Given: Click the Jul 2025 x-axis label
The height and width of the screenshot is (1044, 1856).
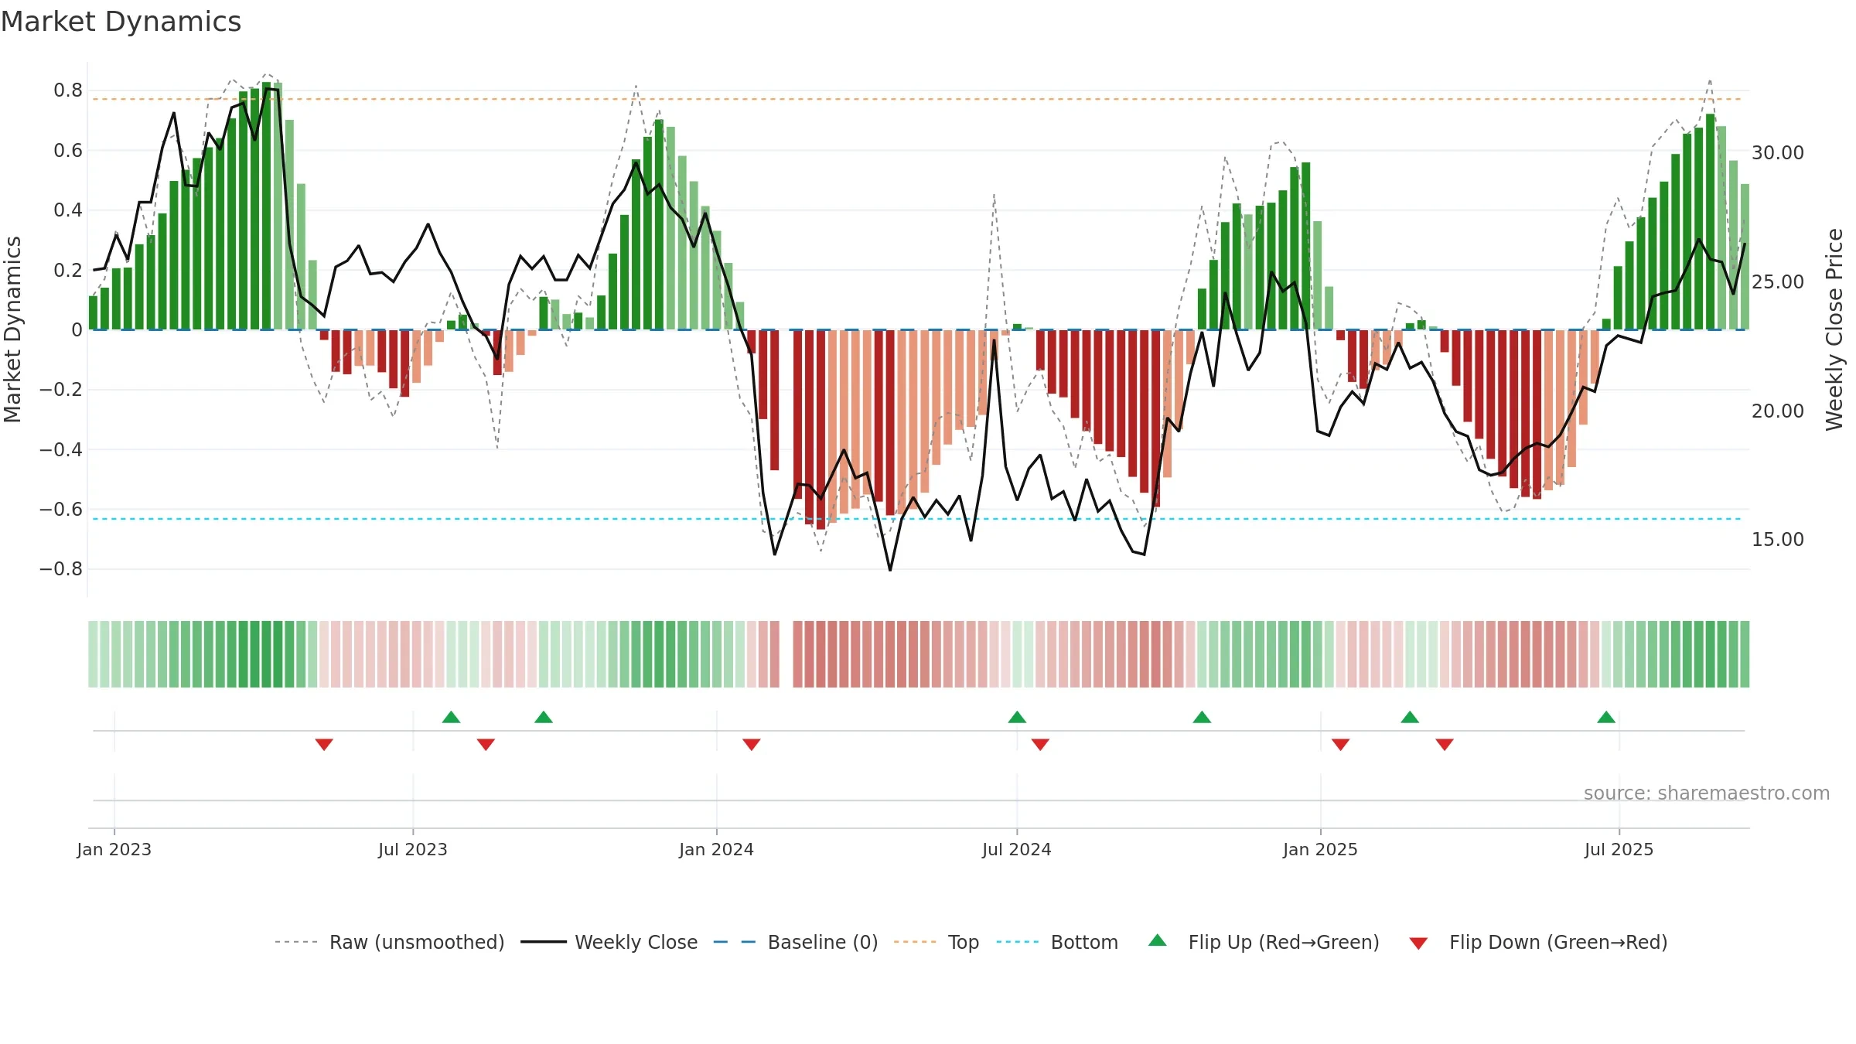Looking at the screenshot, I should [1619, 849].
